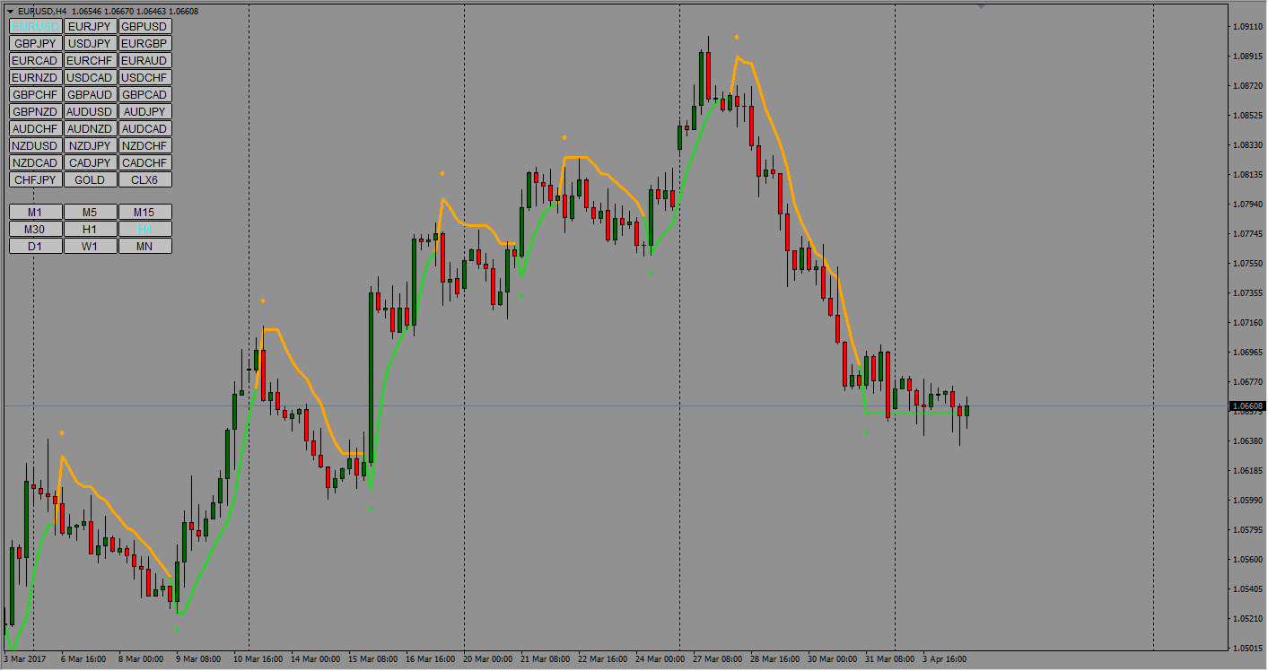Click the 15 Mar 08:00 time label
Screen dimensions: 1268x671
pos(372,659)
